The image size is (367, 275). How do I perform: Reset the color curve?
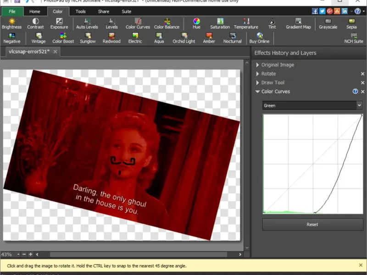coord(312,225)
